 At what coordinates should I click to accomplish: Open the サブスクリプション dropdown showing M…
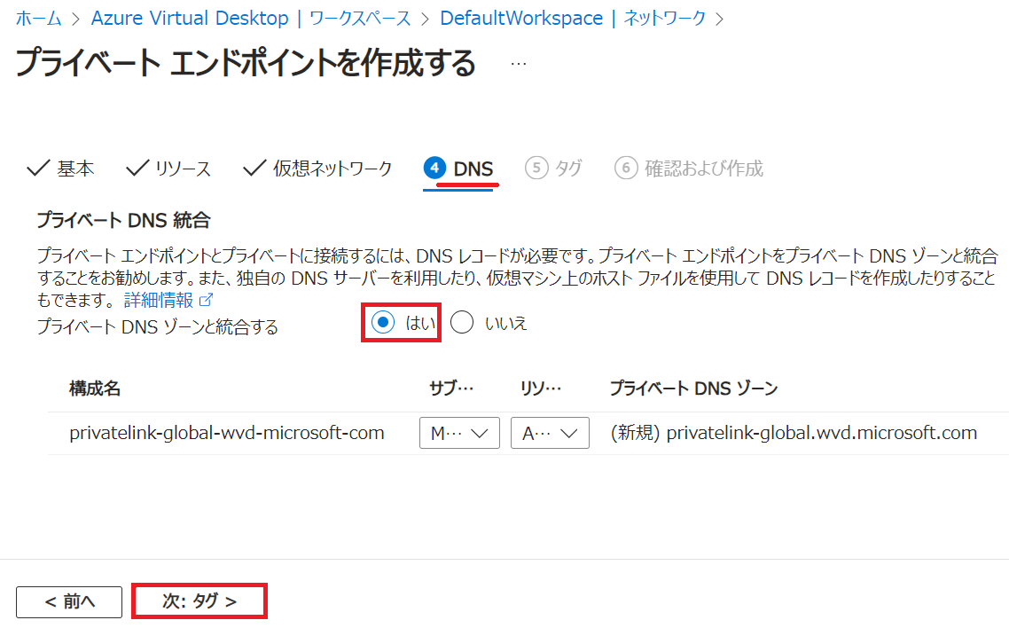click(x=459, y=433)
